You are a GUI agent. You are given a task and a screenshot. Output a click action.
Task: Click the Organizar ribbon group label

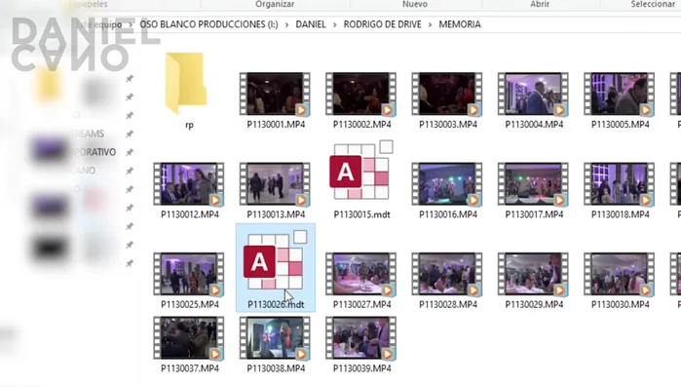click(x=275, y=4)
